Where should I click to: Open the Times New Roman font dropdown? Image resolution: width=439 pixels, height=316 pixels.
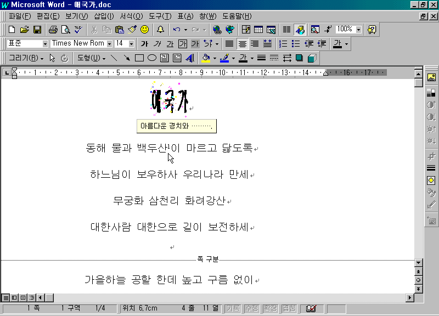click(109, 44)
